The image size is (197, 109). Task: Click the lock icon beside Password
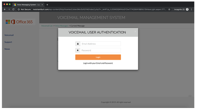(x=78, y=50)
